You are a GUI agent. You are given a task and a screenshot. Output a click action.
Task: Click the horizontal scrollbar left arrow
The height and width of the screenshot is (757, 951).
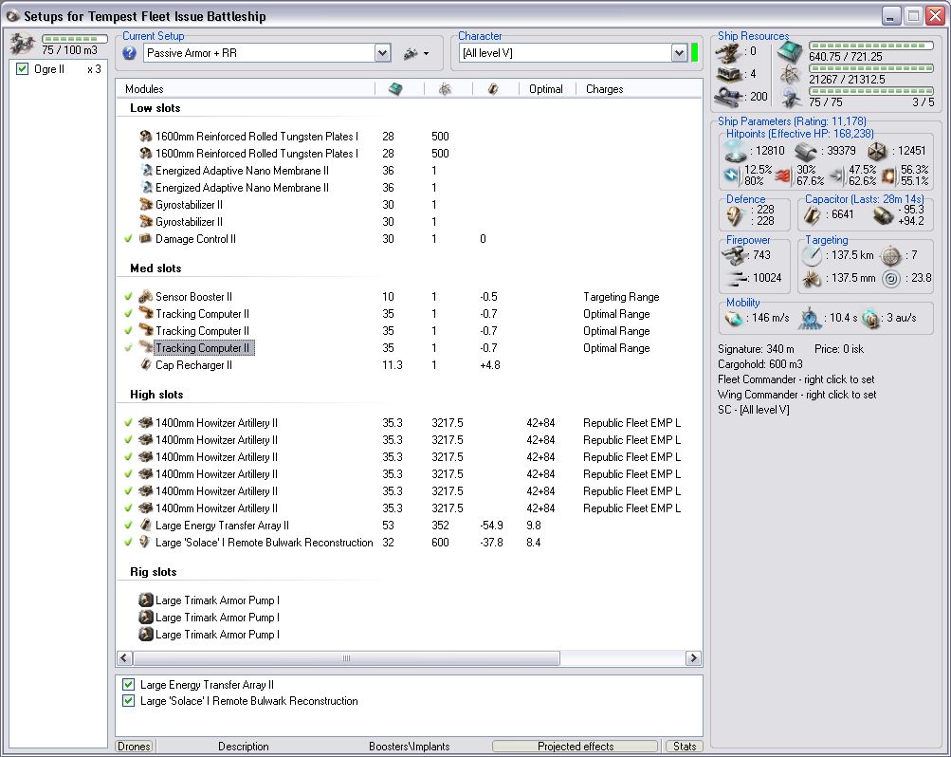124,658
